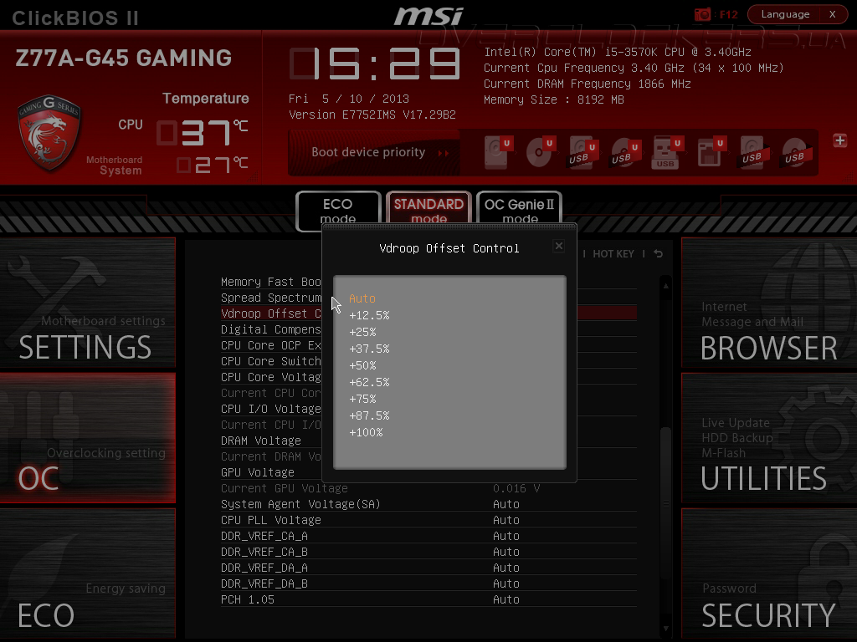Image resolution: width=857 pixels, height=642 pixels.
Task: Exit BIOS with the X button
Action: click(833, 14)
